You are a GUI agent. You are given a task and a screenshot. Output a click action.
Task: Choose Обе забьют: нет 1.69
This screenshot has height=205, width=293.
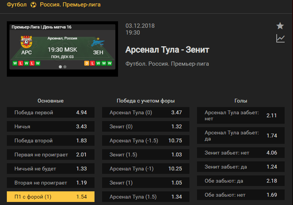[241, 195]
